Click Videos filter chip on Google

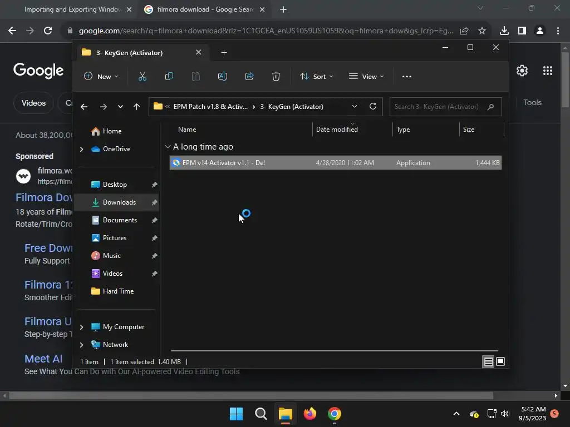33,103
